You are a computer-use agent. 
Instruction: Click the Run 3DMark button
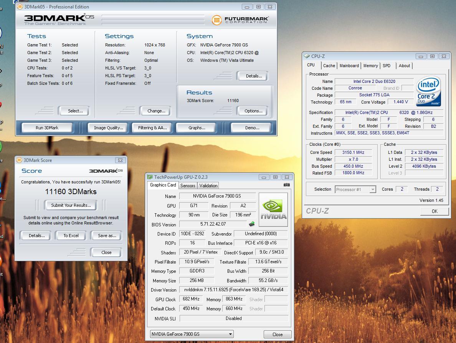click(47, 128)
